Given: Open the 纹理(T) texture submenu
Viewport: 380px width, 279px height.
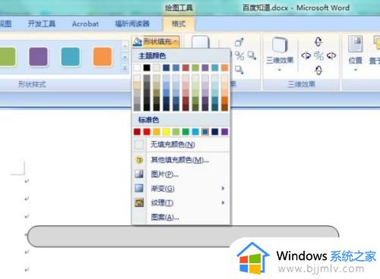Looking at the screenshot, I should click(x=181, y=202).
